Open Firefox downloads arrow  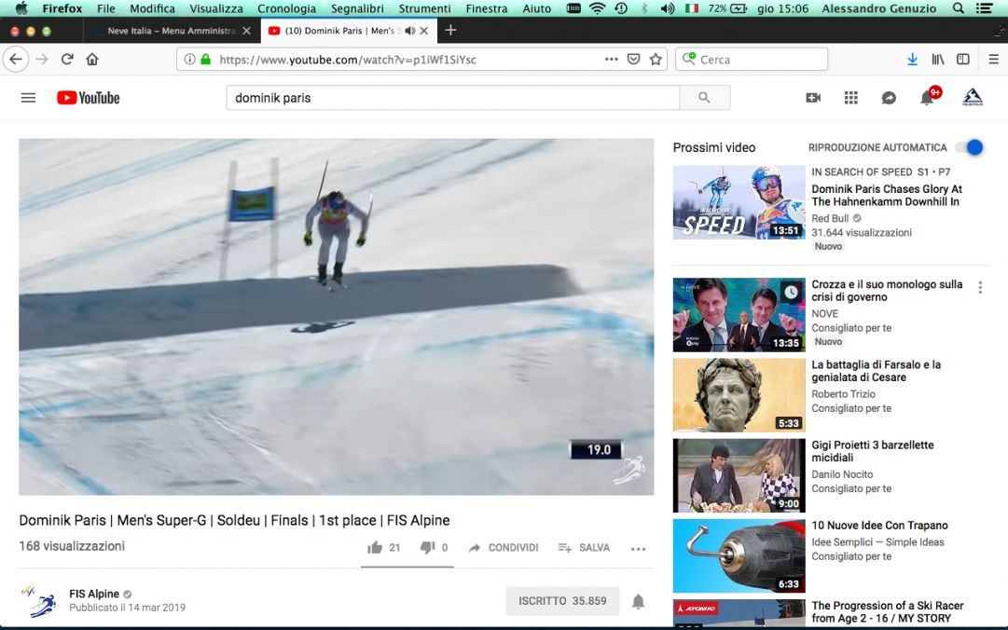click(912, 59)
